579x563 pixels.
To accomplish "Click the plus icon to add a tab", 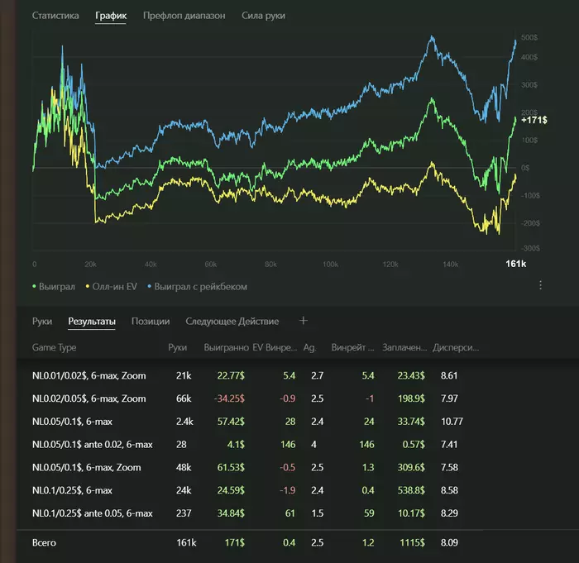I will point(303,321).
